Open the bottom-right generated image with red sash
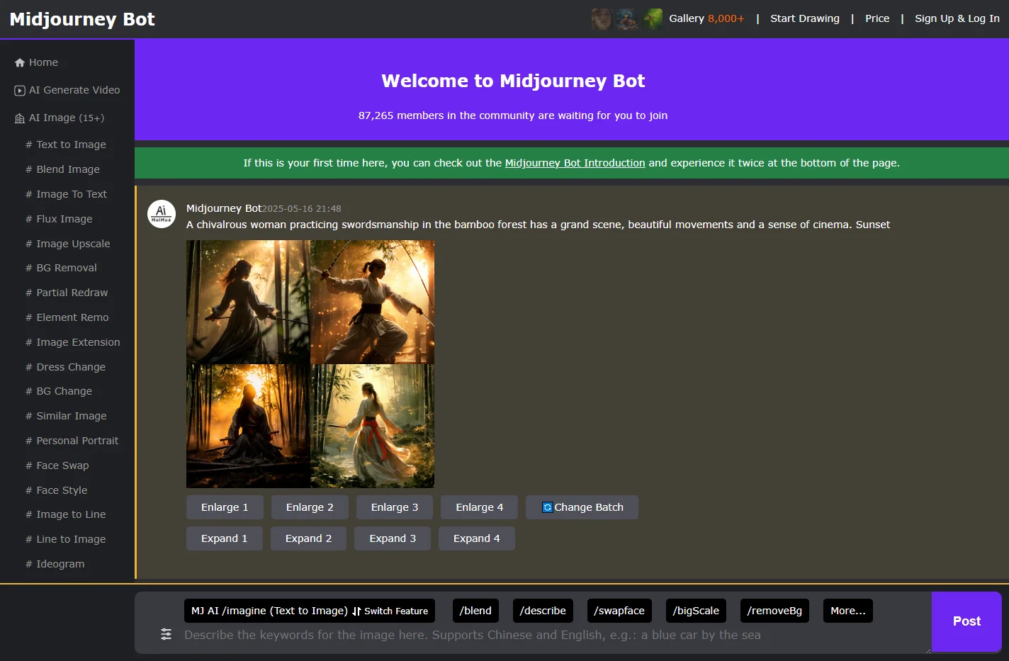Screen dimensions: 1009x661 373,426
